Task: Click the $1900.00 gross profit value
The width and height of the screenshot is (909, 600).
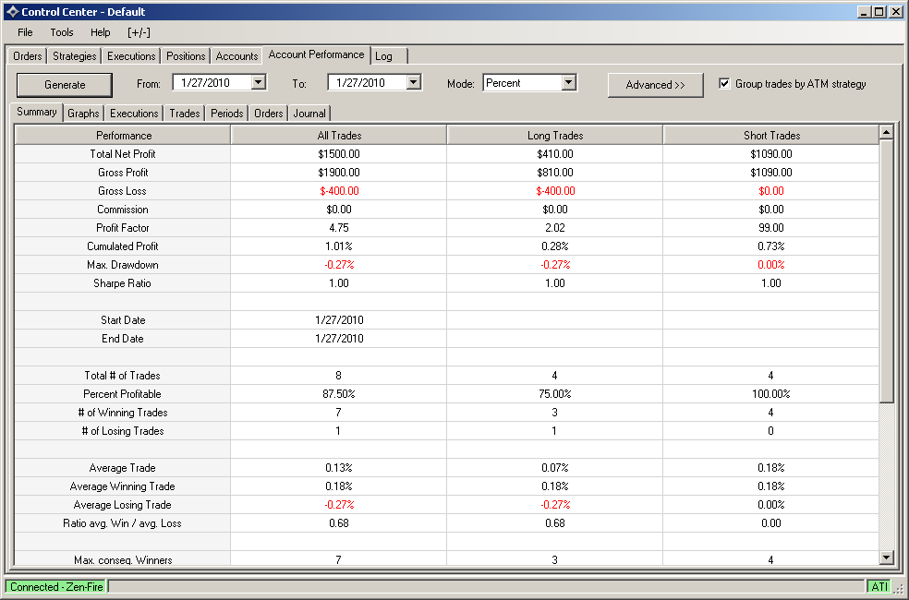Action: point(339,173)
